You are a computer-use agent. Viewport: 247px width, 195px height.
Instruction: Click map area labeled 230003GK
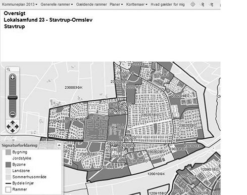point(74,88)
